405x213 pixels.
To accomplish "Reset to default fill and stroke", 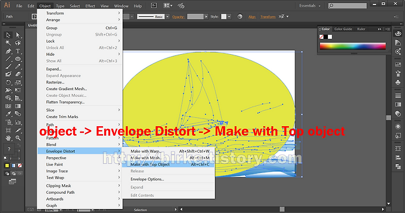I will point(6,158).
